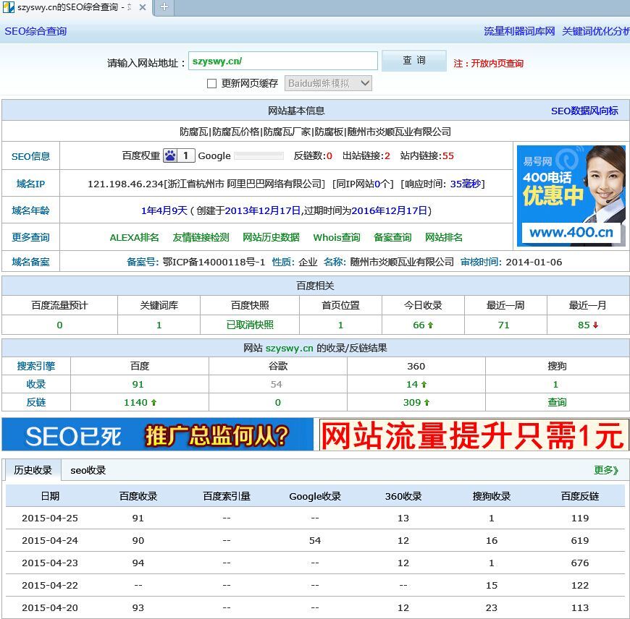Open the 400.cn phone advertisement image
The image size is (630, 619).
571,196
